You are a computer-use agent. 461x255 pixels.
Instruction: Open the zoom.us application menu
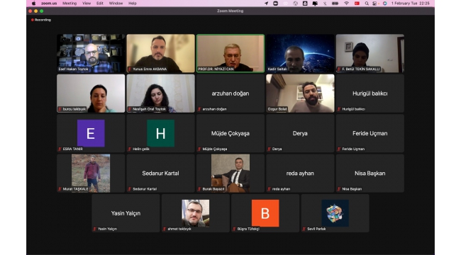tap(49, 4)
